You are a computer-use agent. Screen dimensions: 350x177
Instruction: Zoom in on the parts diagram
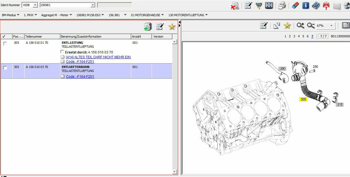coord(300,26)
